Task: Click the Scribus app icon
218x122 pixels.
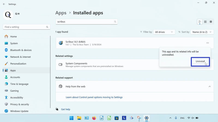Action: click(61, 43)
